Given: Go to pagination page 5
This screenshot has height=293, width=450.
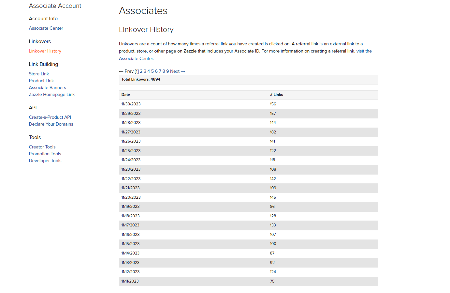Looking at the screenshot, I should coord(152,71).
